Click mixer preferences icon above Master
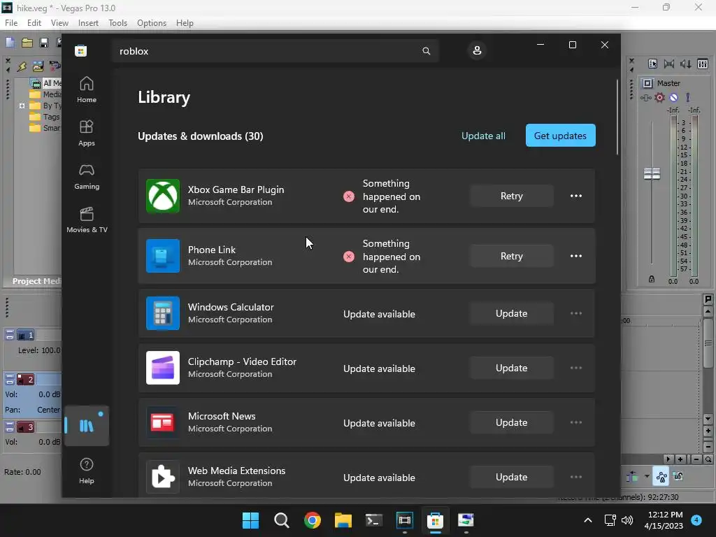The image size is (716, 537). click(652, 64)
